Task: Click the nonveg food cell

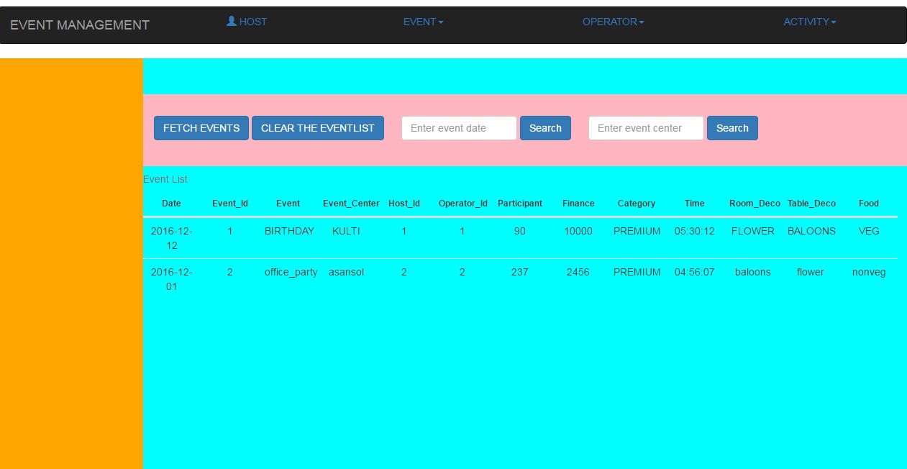Action: coord(869,272)
